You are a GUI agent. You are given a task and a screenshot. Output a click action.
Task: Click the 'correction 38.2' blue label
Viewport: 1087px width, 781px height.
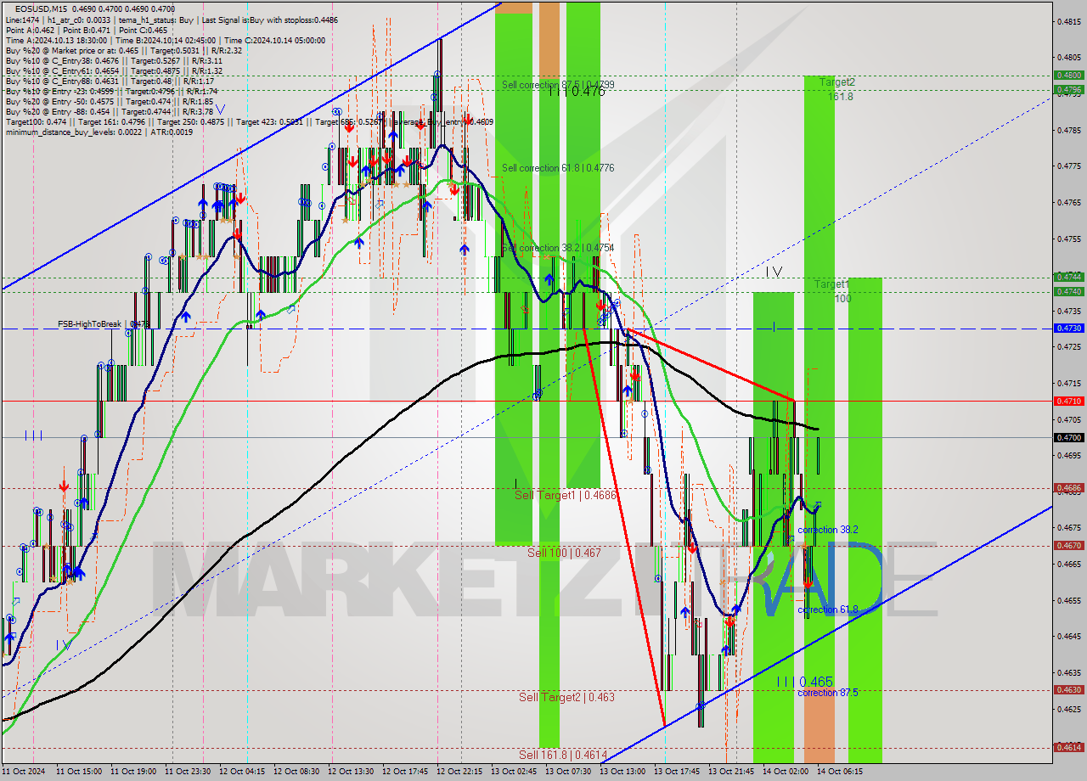click(827, 530)
